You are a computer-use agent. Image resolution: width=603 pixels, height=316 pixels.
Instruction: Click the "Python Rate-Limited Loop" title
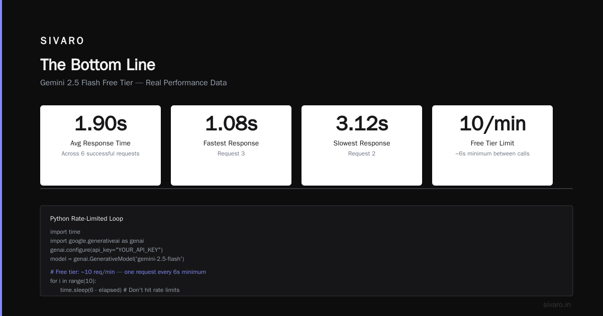click(x=86, y=219)
